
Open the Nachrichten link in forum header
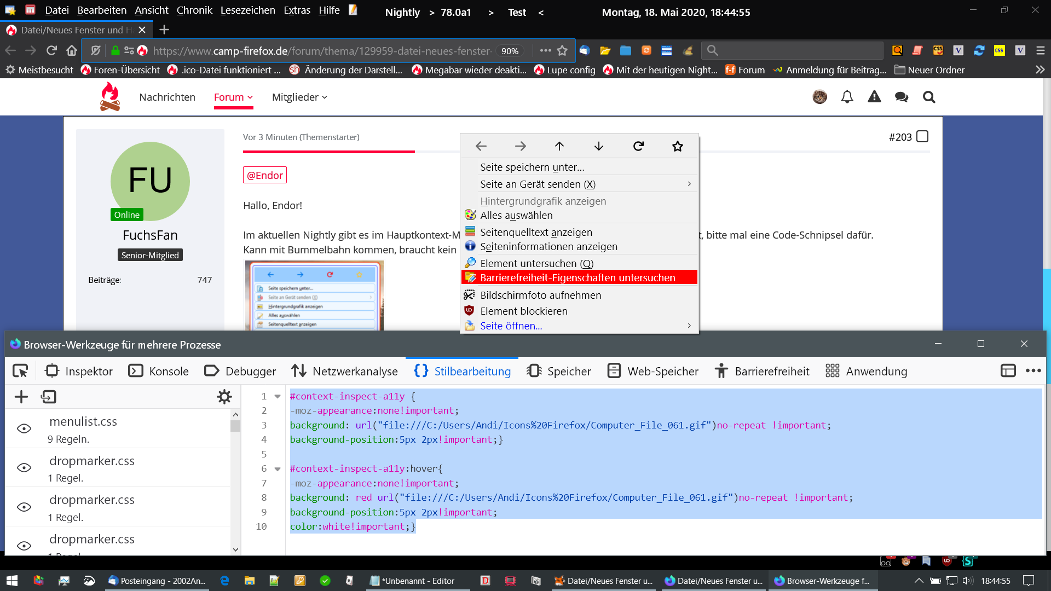coord(167,97)
